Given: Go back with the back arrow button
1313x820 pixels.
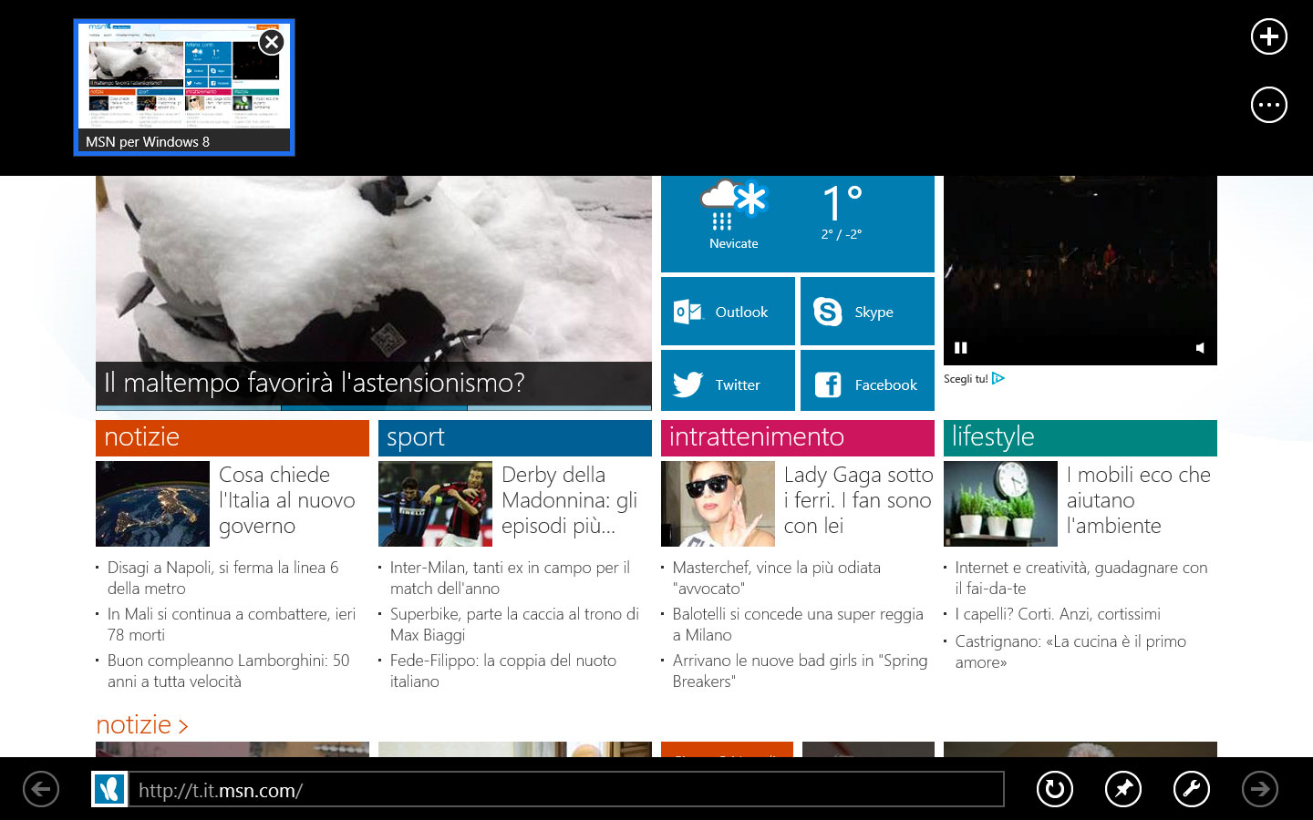Looking at the screenshot, I should coord(41,789).
